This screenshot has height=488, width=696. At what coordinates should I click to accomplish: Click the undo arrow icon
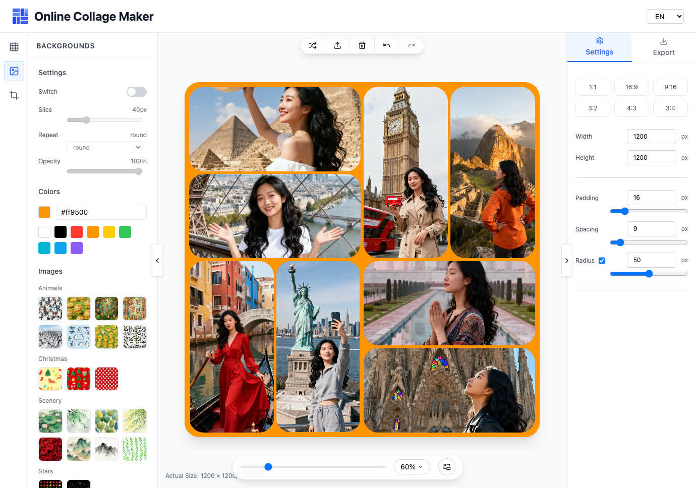(387, 45)
